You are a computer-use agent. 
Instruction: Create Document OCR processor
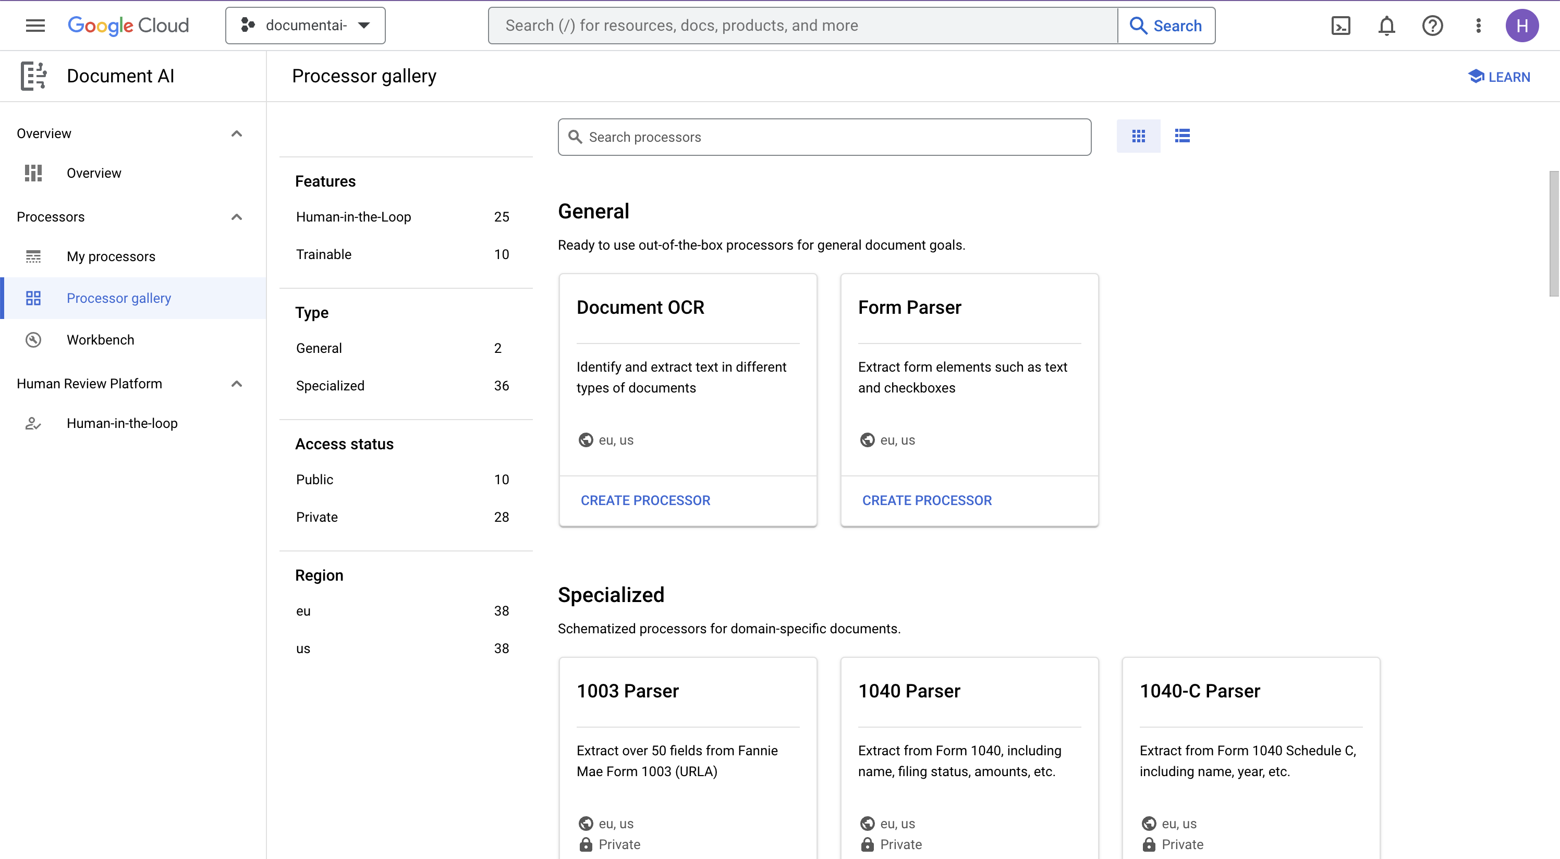tap(645, 499)
